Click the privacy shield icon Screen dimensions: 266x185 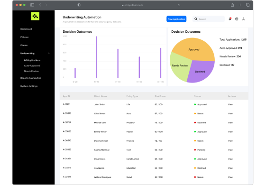click(79, 5)
